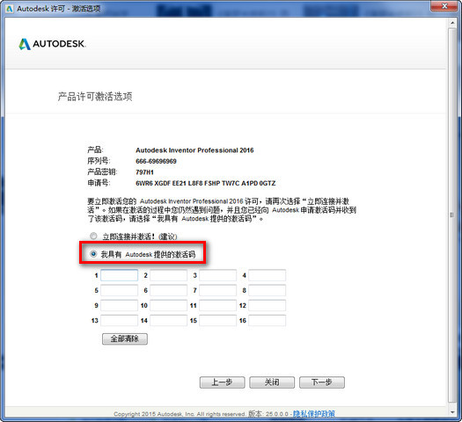Click the vertical scrollbar thumb
The image size is (462, 422).
pos(452,215)
